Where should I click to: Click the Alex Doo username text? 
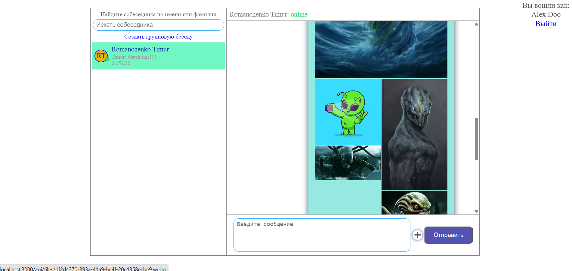click(546, 14)
